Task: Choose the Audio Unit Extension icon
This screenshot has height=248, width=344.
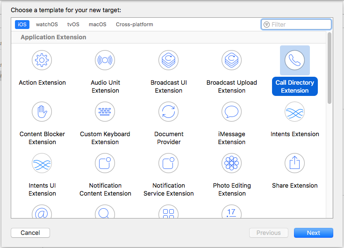Action: [105, 60]
